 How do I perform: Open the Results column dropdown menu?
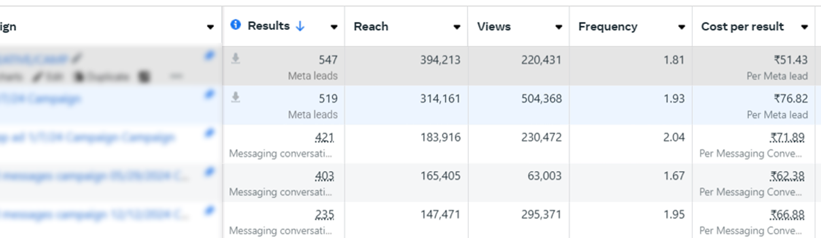tap(334, 27)
